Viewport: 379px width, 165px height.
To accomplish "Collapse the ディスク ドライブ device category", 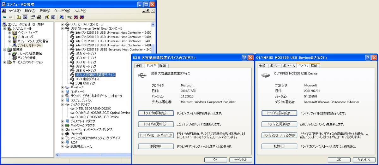I will [x=63, y=104].
